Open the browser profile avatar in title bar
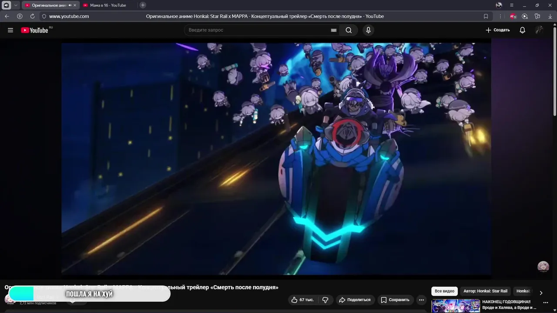This screenshot has width=557, height=313. tap(499, 5)
